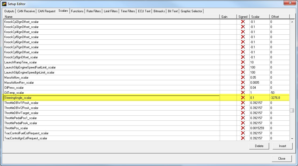The height and width of the screenshot is (166, 298).
Task: Open the Rate Filters tab
Action: (93, 11)
